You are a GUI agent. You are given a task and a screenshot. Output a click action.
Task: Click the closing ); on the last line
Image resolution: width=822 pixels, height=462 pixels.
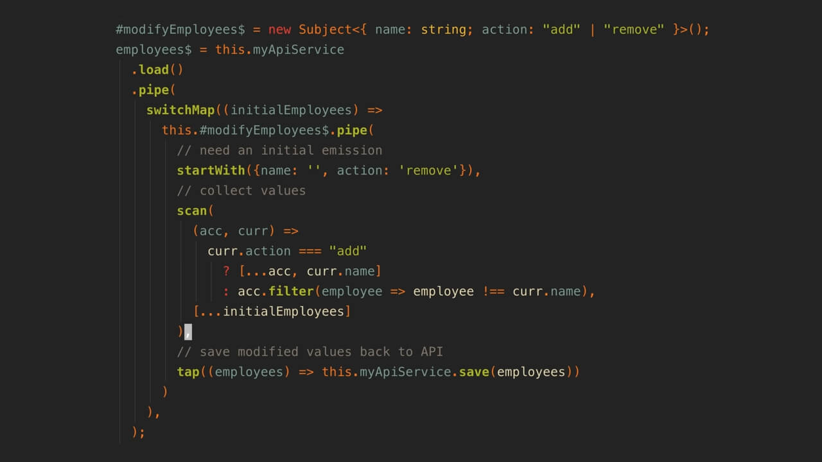coord(139,432)
